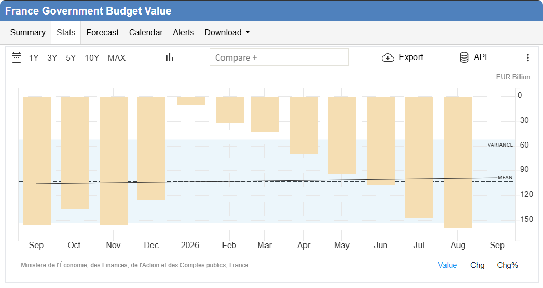Screen dimensions: 543x288
Task: Select the Stats tab
Action: point(66,33)
